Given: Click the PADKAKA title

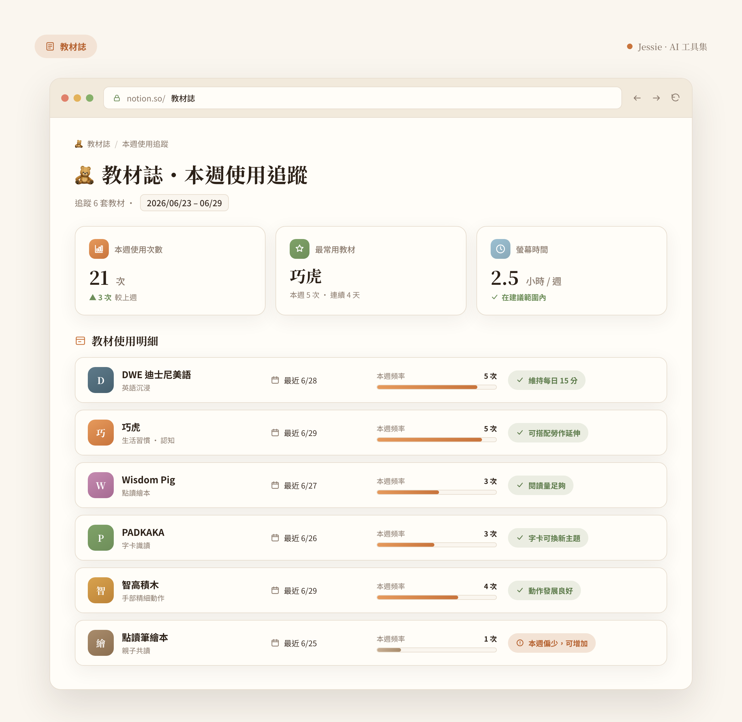Looking at the screenshot, I should [143, 532].
